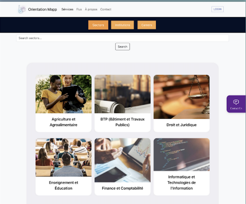The height and width of the screenshot is (204, 246).
Task: Select the Orientation Mapp title link
Action: [42, 9]
